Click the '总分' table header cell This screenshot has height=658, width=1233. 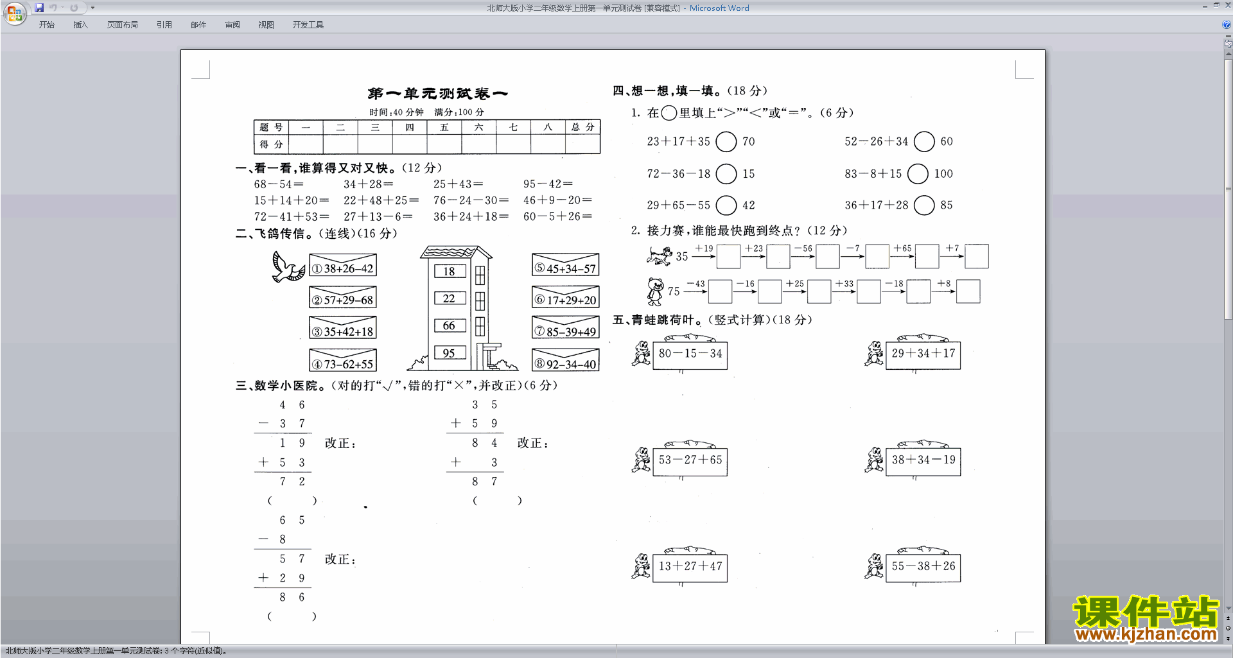(583, 127)
